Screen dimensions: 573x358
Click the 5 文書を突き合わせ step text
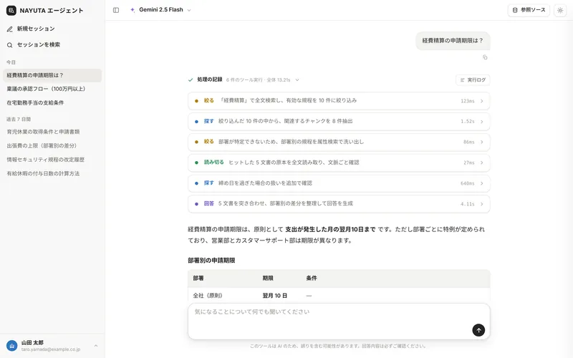286,203
